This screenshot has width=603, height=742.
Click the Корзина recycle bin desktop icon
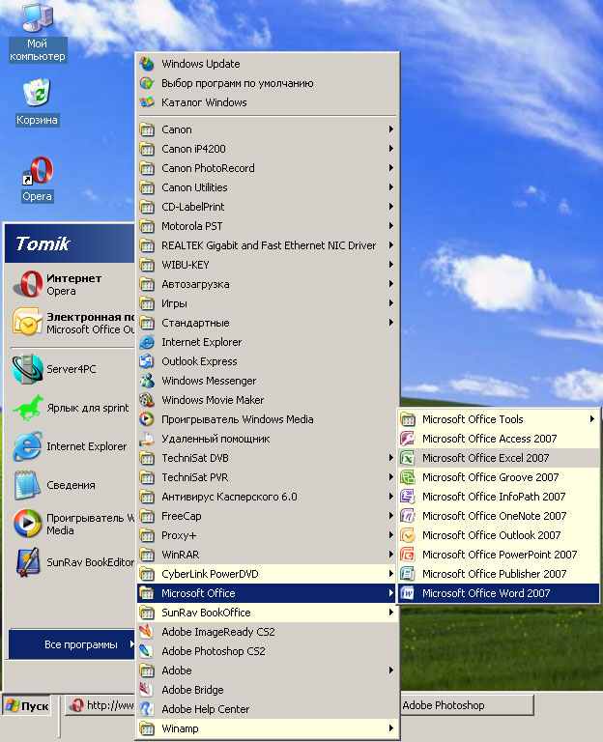[37, 93]
